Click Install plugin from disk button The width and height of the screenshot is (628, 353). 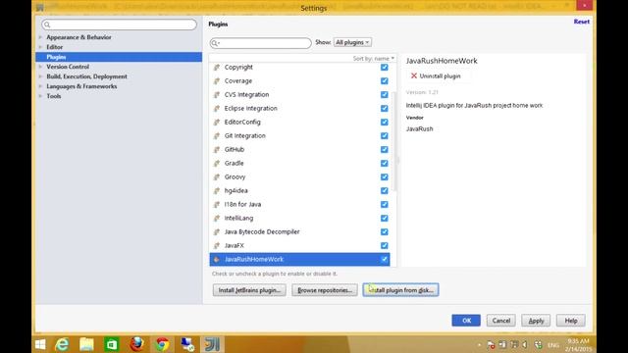(400, 290)
